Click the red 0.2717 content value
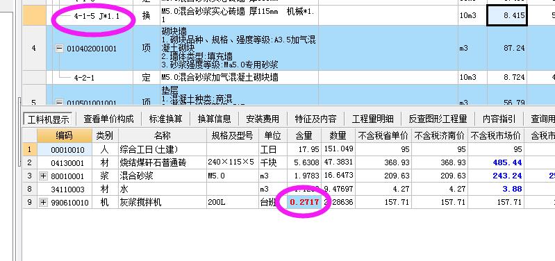The image size is (555, 261). tap(304, 202)
